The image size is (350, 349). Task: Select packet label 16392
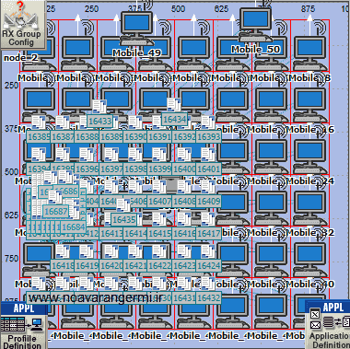point(183,136)
